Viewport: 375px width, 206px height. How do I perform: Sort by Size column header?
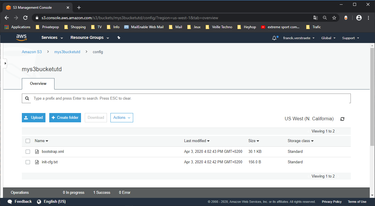(x=254, y=141)
